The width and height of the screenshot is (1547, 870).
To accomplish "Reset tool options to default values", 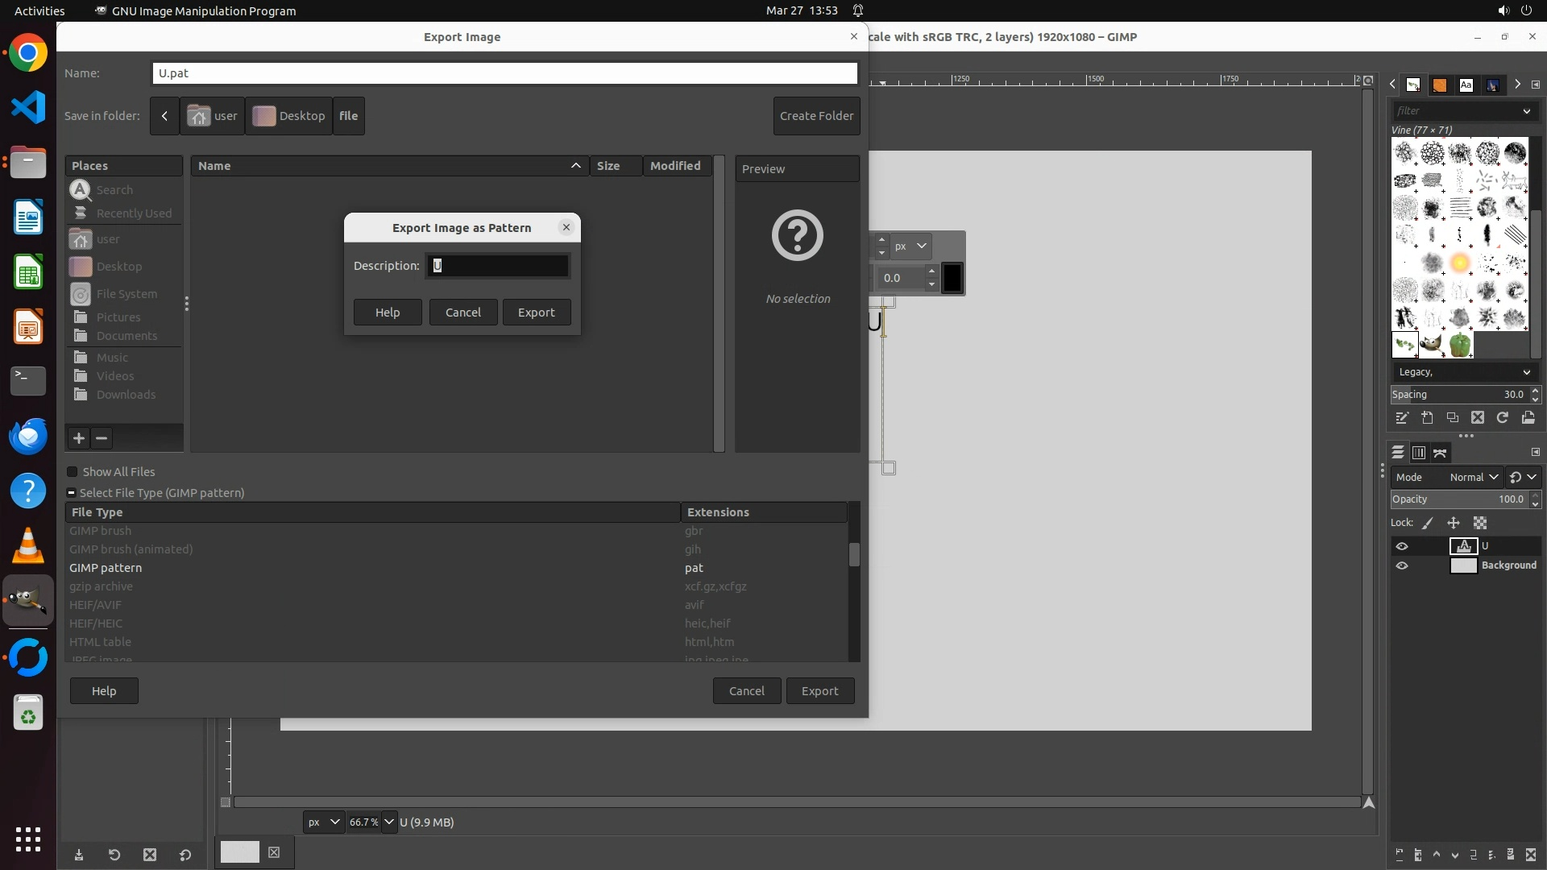I will (x=185, y=855).
